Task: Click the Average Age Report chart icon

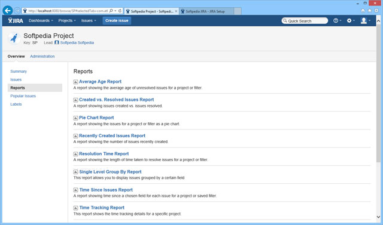Action: (76, 82)
